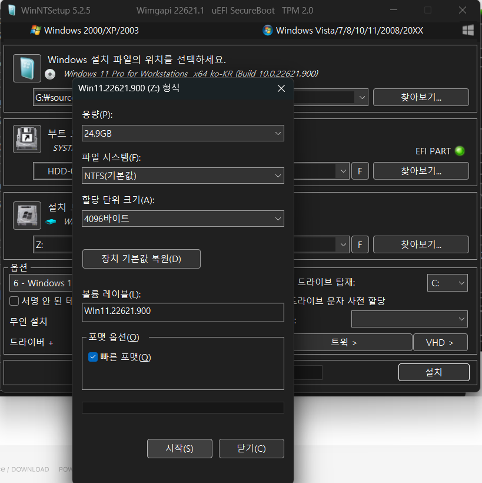Switch to Windows Vista/7/8/10/11/2008/20XX tab
The image size is (482, 483).
[x=343, y=31]
